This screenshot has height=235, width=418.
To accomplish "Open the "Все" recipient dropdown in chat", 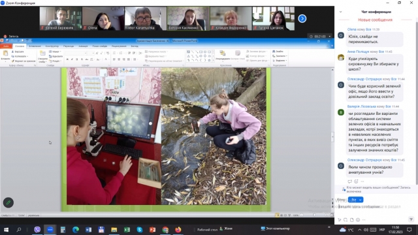I will coord(355,200).
